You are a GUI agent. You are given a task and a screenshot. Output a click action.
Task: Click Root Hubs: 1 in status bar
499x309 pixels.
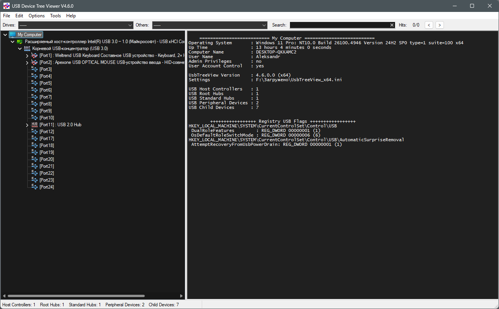(52, 305)
